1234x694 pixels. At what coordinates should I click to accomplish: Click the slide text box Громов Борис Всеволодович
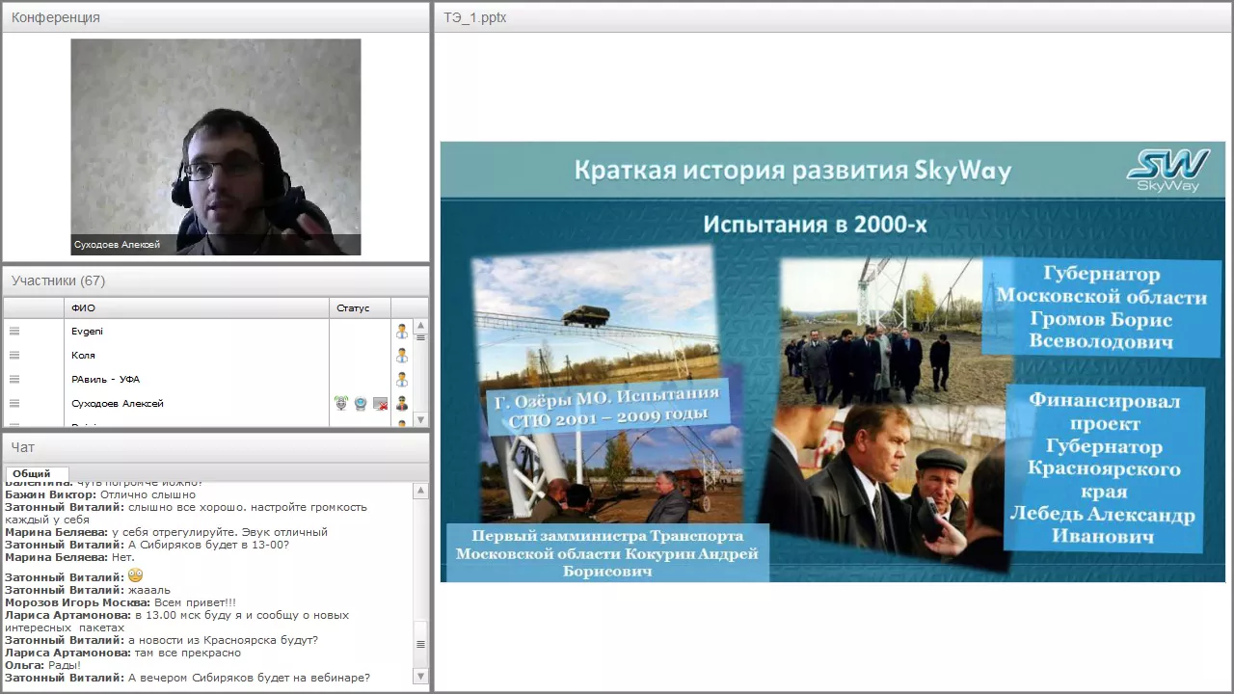point(1101,307)
